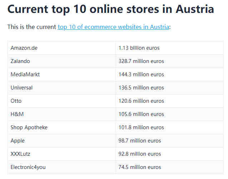Select the H&M cell
Image resolution: width=228 pixels, height=179 pixels.
pyautogui.click(x=62, y=114)
